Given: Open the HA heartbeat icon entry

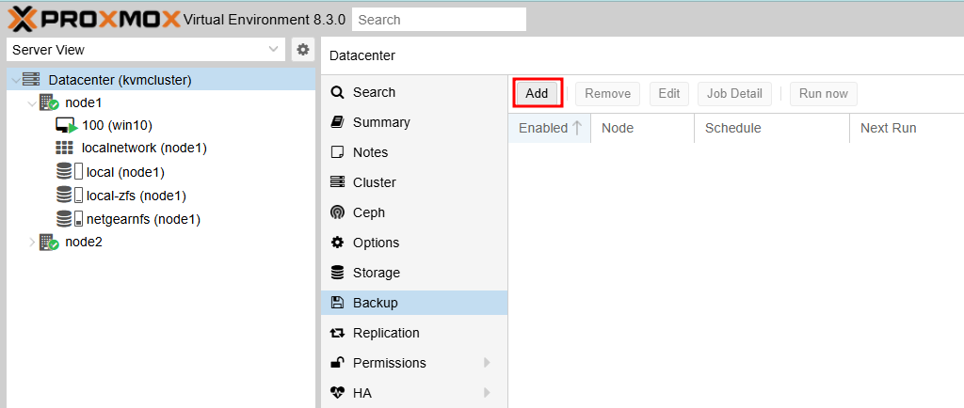Looking at the screenshot, I should (x=337, y=393).
